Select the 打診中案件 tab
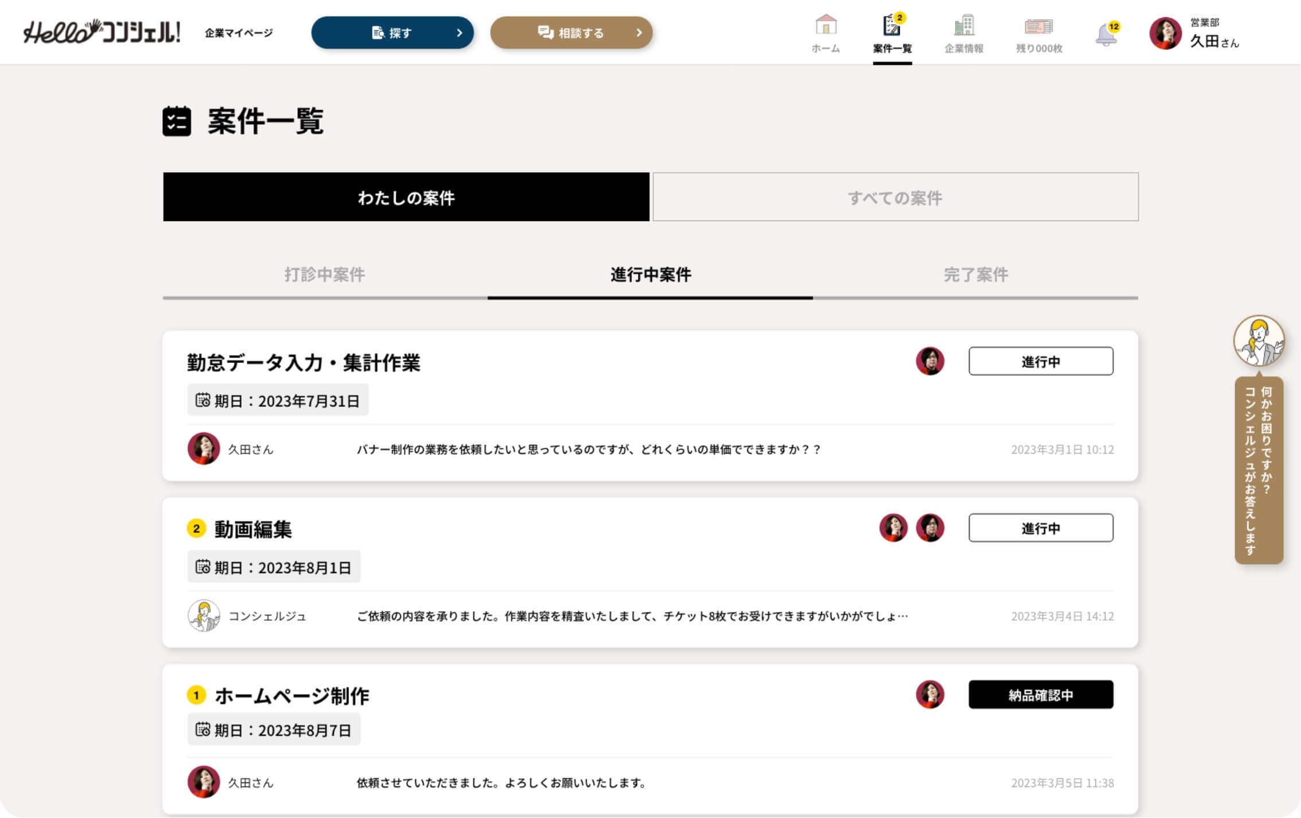The height and width of the screenshot is (818, 1301). (x=325, y=274)
